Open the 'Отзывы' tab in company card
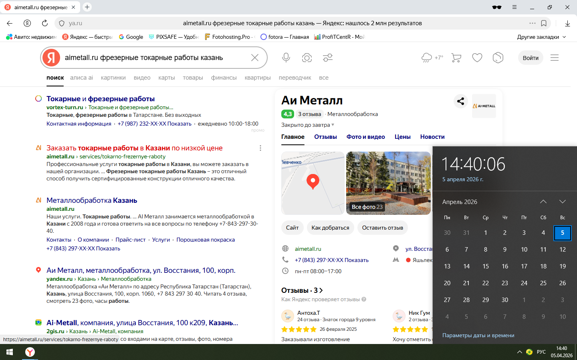 click(325, 137)
